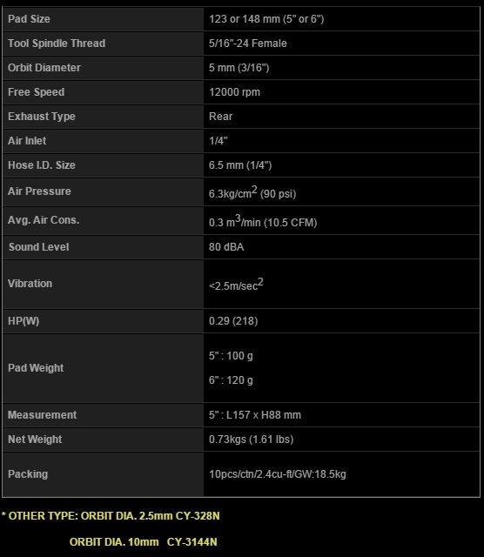Click the Pad Size label cell
Image resolution: width=484 pixels, height=557 pixels.
pyautogui.click(x=103, y=19)
